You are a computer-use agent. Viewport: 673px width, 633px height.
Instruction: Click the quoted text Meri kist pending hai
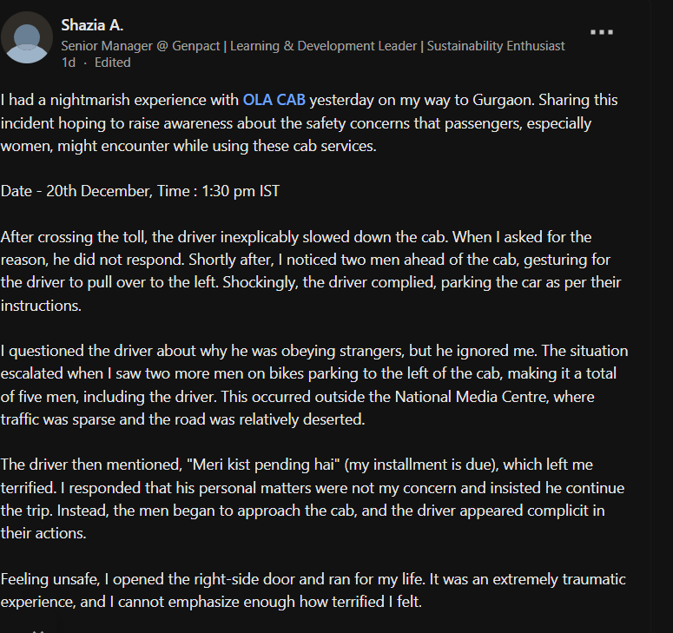[x=263, y=465]
